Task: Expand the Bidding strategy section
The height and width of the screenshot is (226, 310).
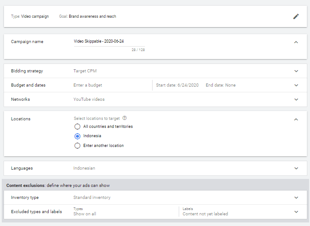Action: tap(296, 71)
